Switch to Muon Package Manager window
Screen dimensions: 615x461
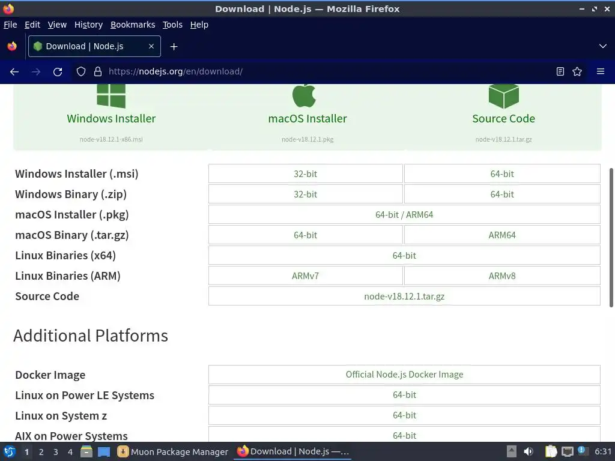(172, 451)
